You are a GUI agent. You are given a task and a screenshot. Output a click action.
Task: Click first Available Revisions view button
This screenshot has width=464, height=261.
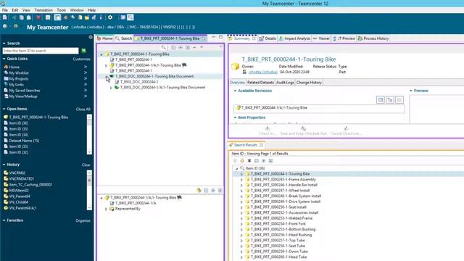(x=380, y=100)
